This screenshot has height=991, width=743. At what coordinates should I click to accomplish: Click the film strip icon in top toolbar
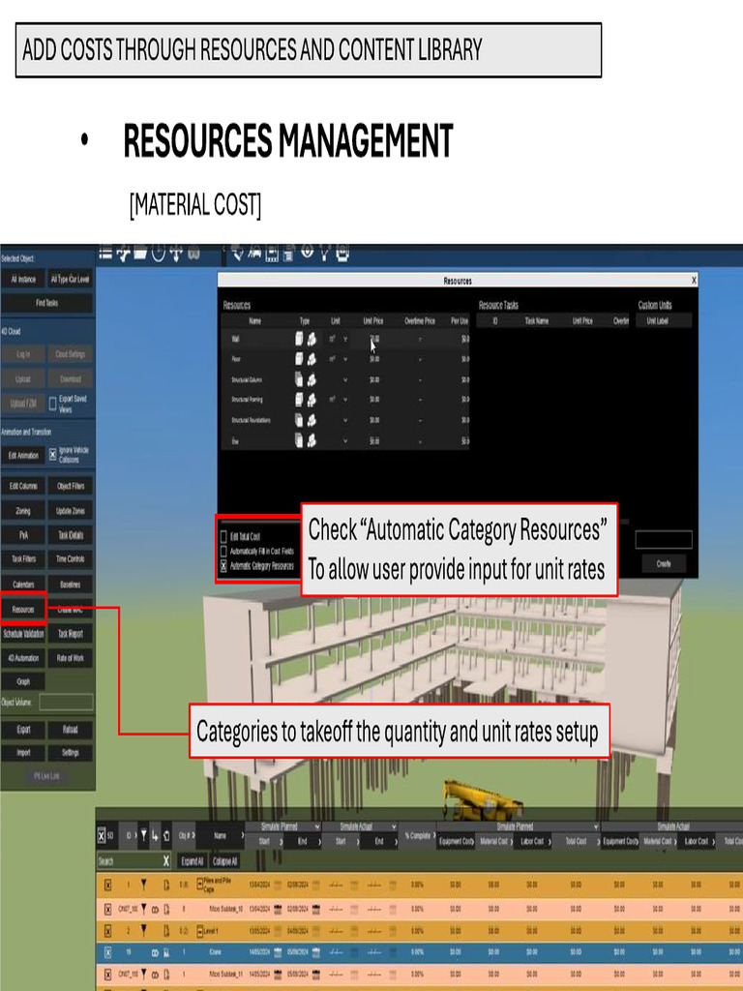coord(272,254)
